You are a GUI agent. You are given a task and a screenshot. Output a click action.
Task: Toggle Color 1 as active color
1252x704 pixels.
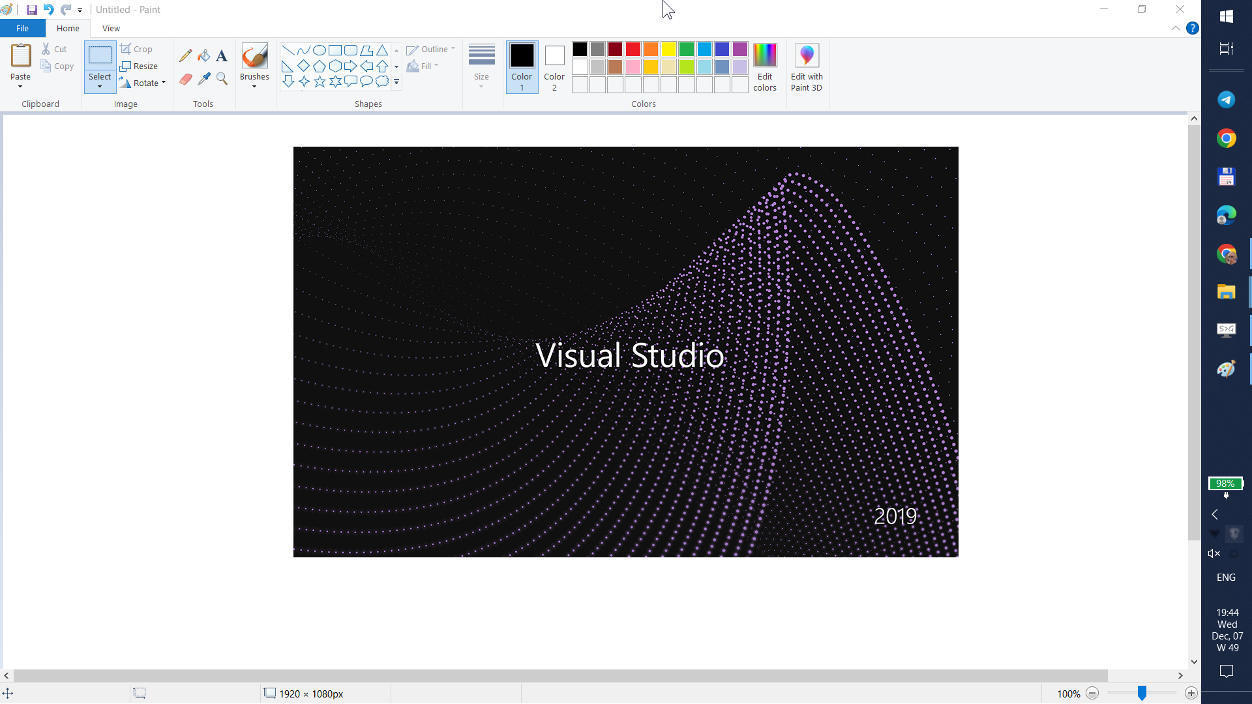coord(522,67)
